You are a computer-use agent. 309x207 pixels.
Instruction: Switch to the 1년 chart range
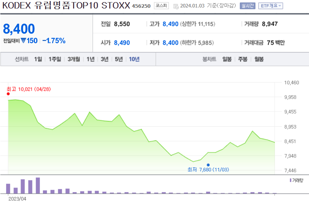pos(91,59)
